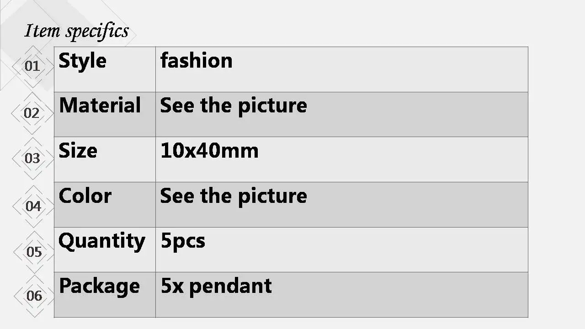Click the 05 diamond number badge
Viewport: 585px width, 329px height.
click(34, 252)
